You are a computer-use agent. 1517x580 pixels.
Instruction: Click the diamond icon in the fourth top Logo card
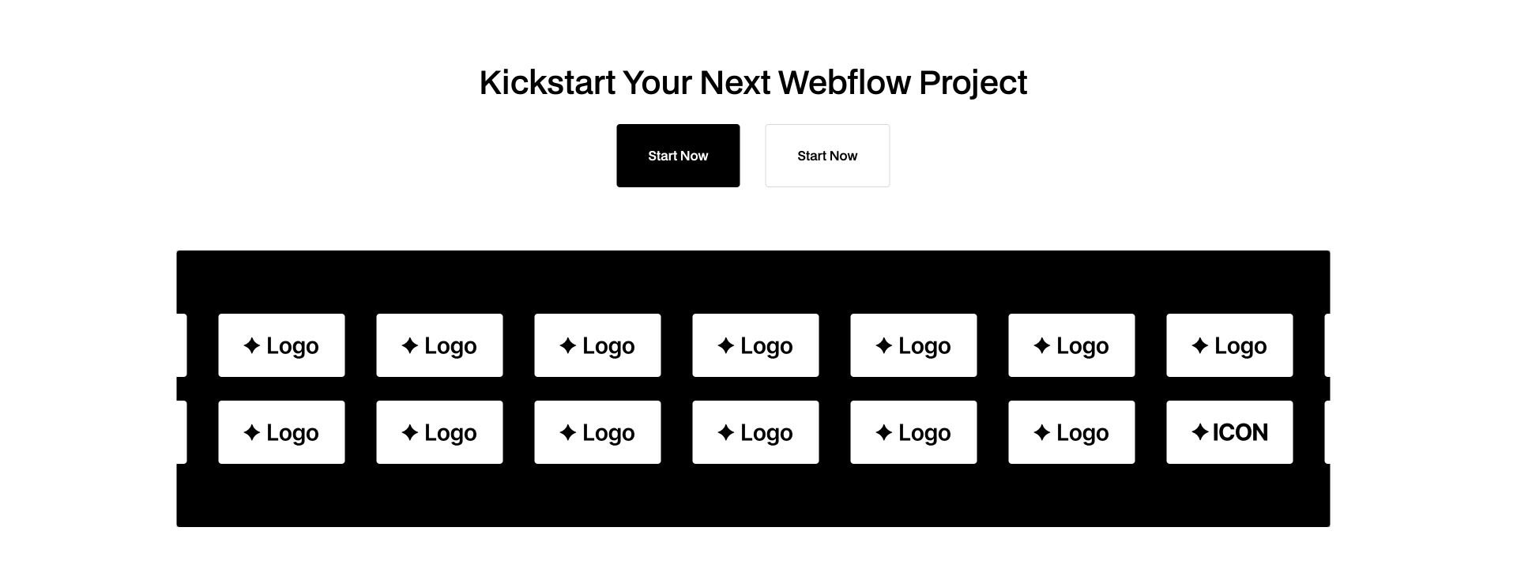tap(726, 345)
